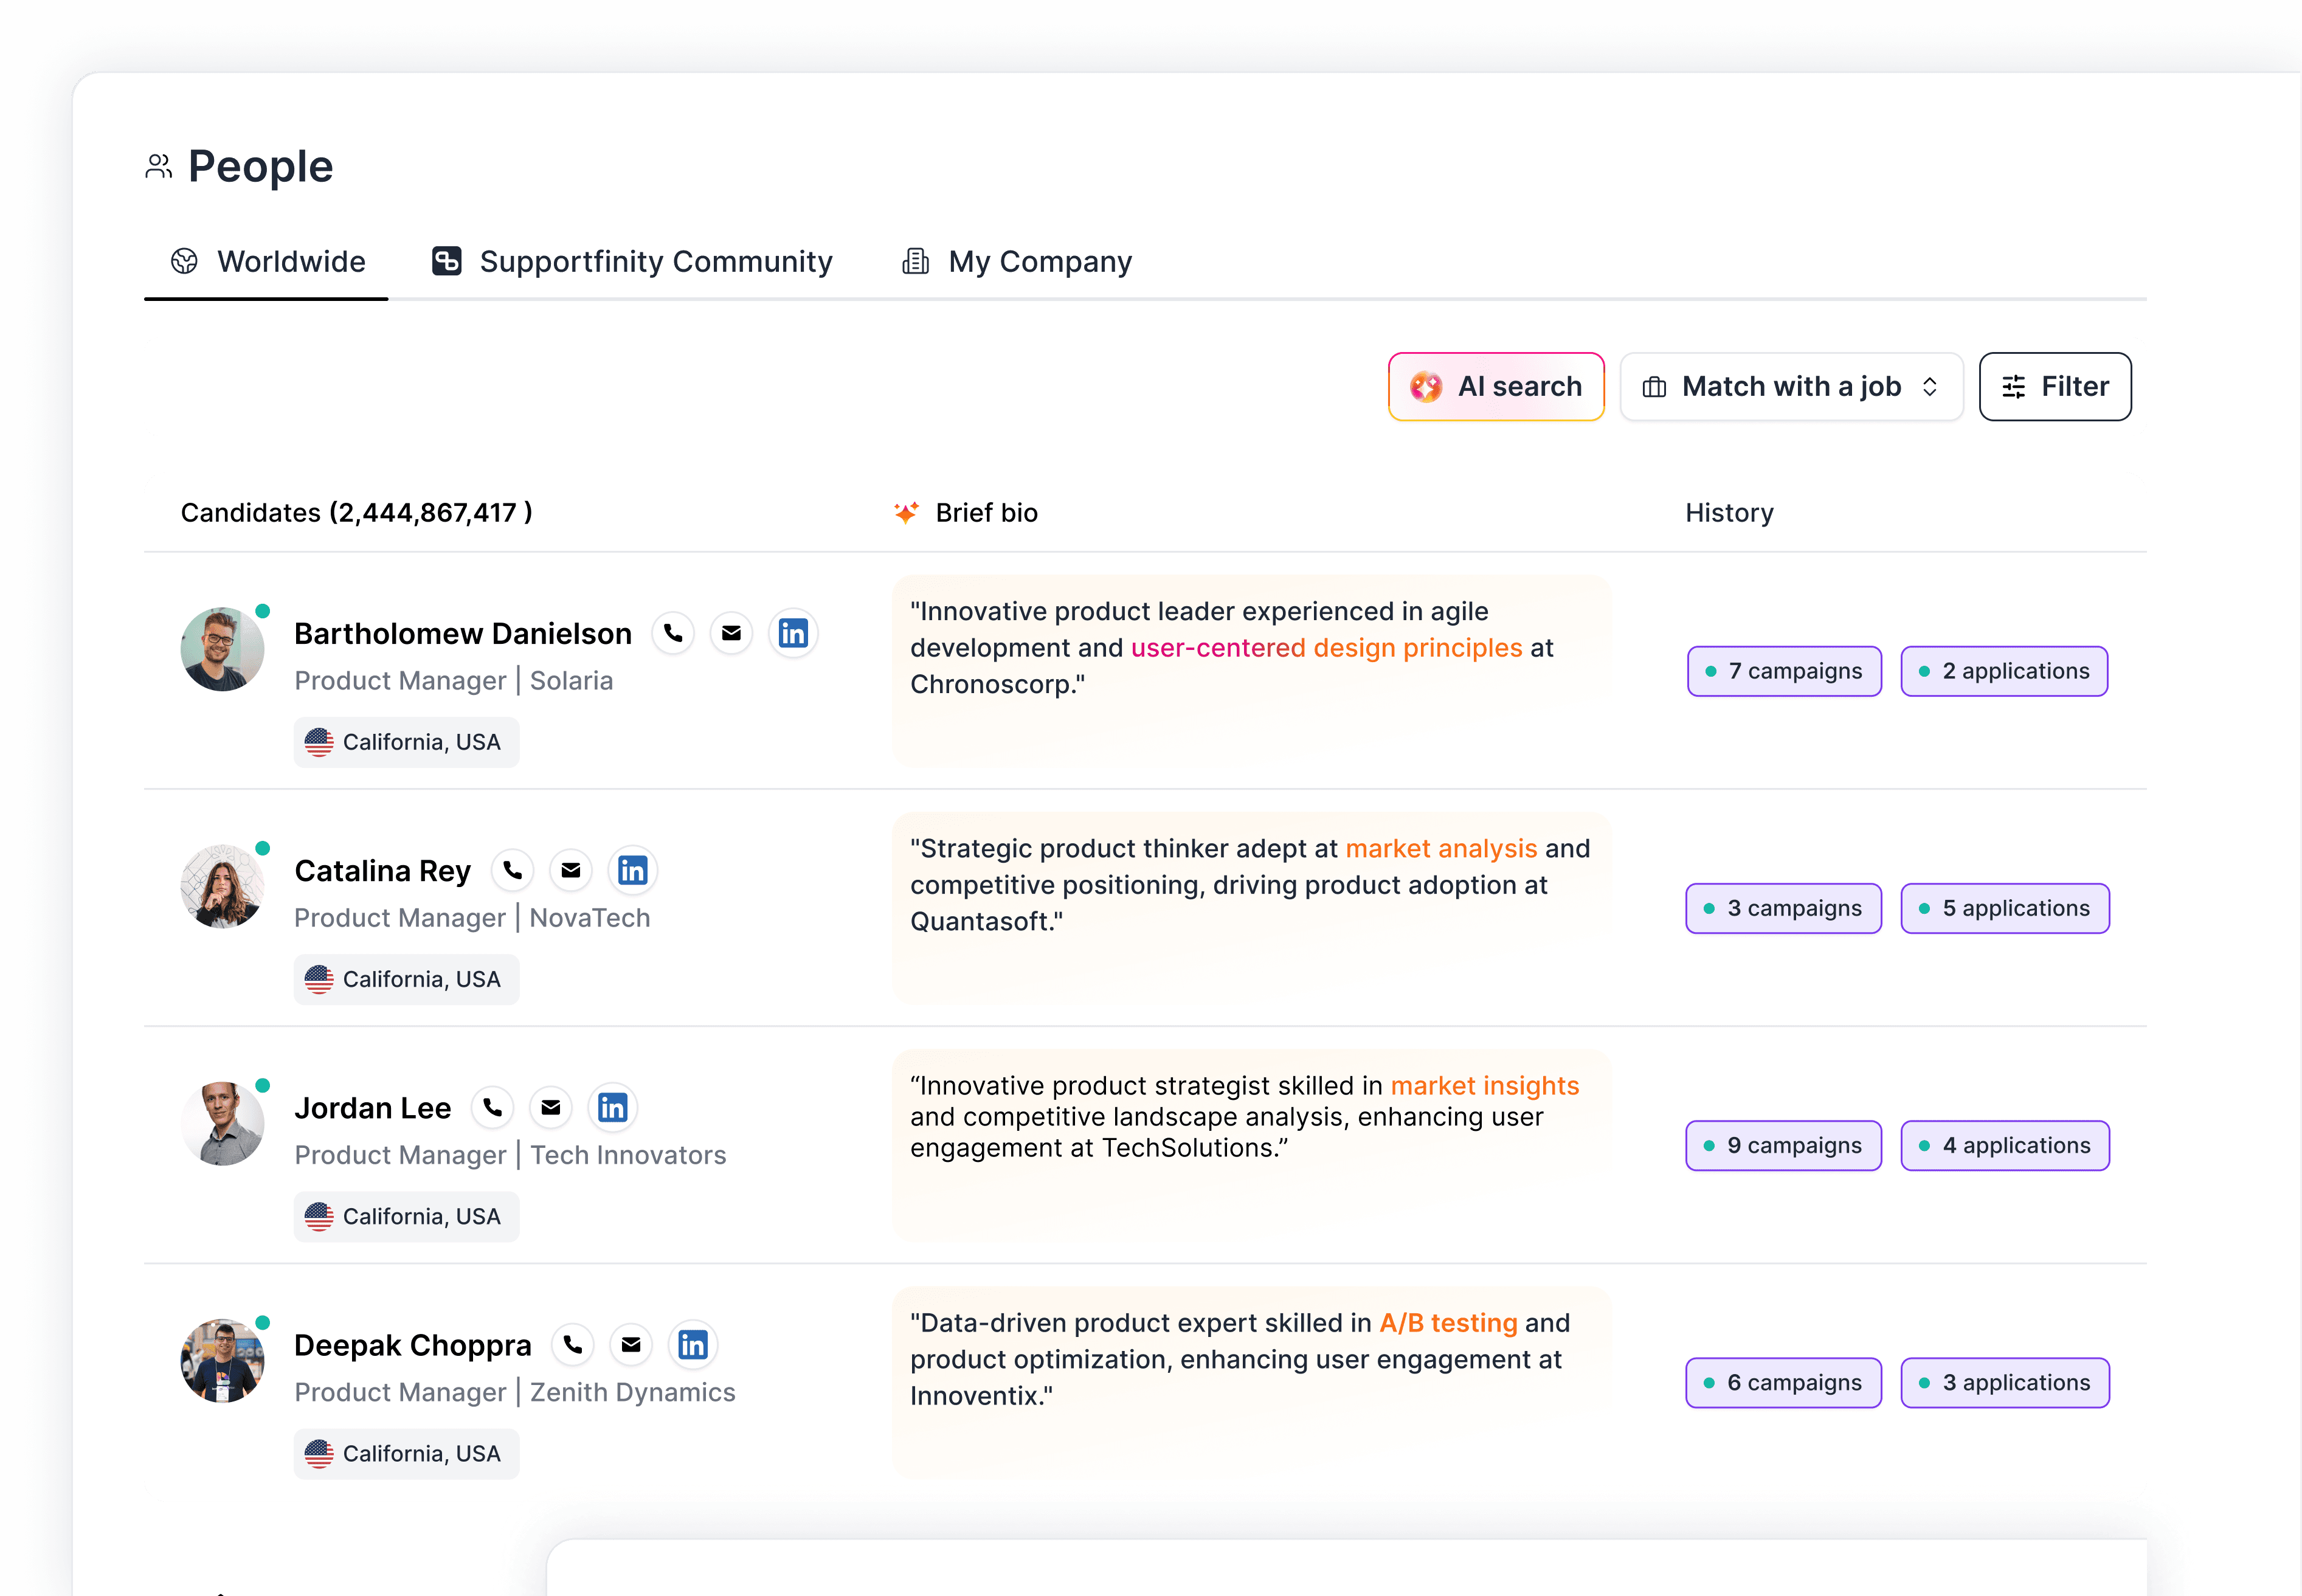Email Bartholomew Danielson via envelope icon
The height and width of the screenshot is (1596, 2302).
[x=731, y=633]
